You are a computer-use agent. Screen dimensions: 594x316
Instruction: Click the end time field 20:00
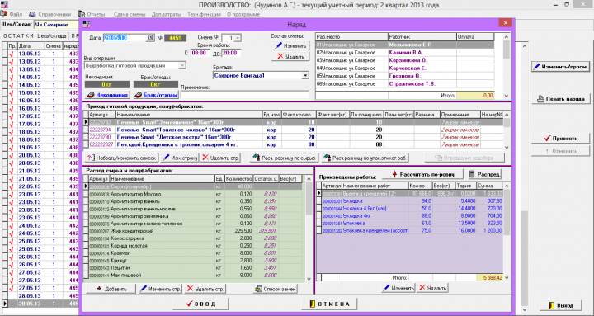pos(231,53)
